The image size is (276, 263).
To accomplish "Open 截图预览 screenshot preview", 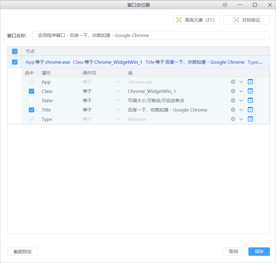I will click(x=23, y=252).
